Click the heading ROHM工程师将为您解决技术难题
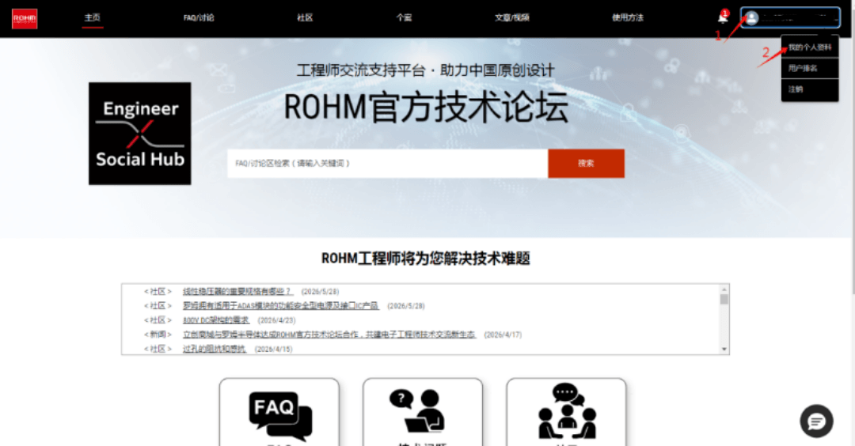This screenshot has height=446, width=855. pos(425,258)
